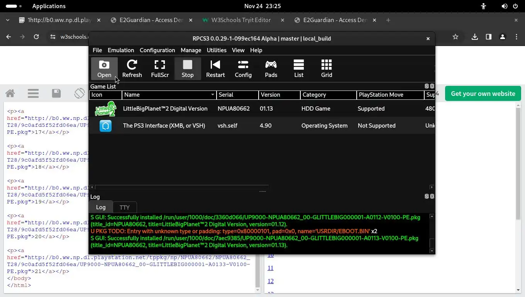525x297 pixels.
Task: Click the Not Supported Move cell
Action: point(377,126)
